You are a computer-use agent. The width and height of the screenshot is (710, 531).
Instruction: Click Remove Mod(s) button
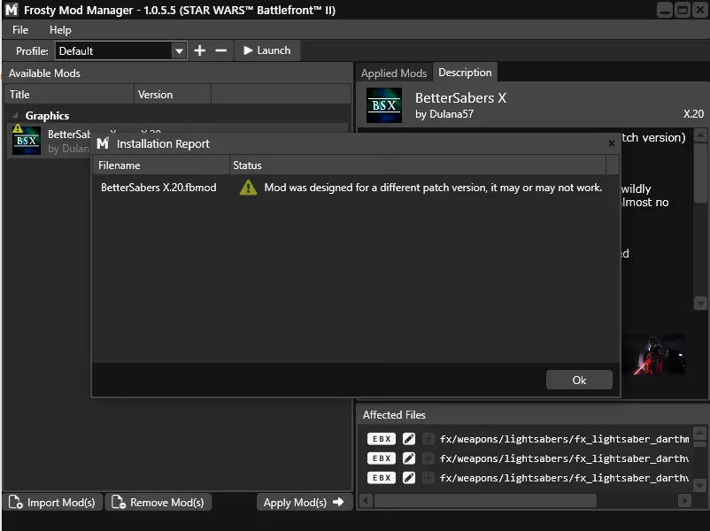[x=158, y=502]
